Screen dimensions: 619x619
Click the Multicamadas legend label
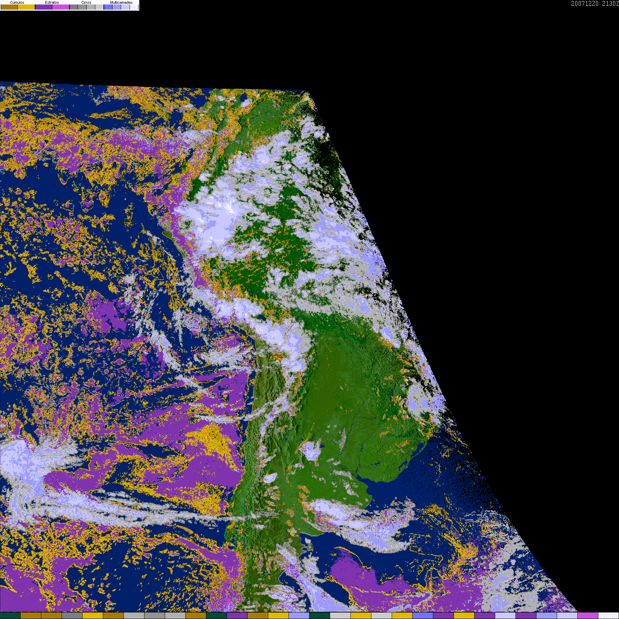coord(121,2)
